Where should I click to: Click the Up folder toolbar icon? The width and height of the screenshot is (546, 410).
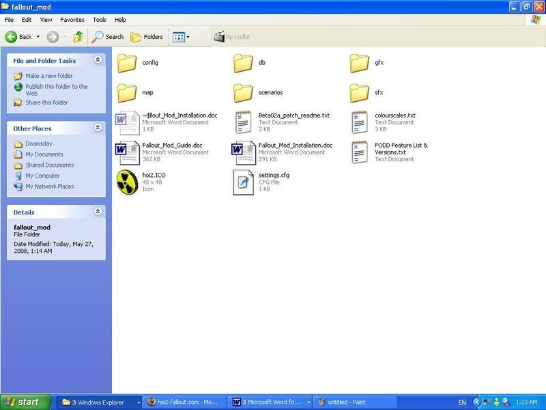[x=79, y=37]
